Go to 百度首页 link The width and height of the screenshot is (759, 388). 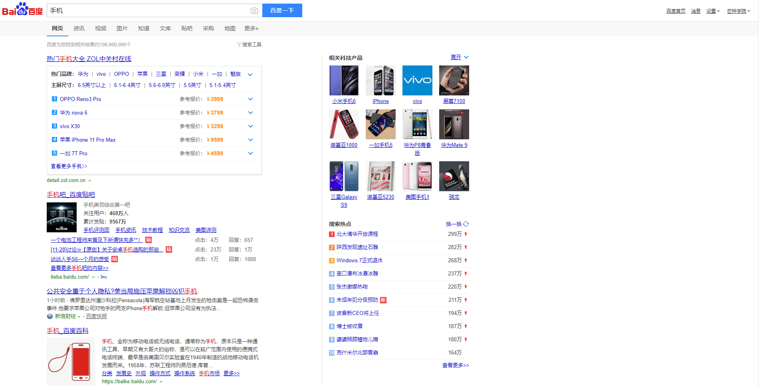676,11
